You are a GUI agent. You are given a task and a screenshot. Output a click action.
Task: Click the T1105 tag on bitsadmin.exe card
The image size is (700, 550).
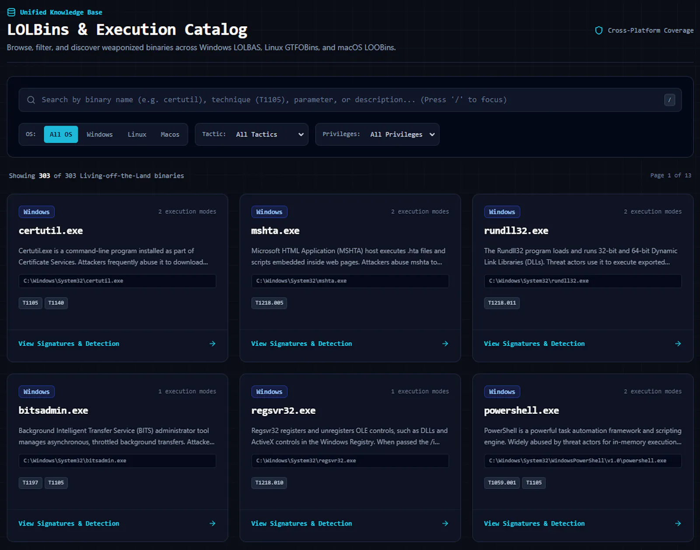coord(56,483)
